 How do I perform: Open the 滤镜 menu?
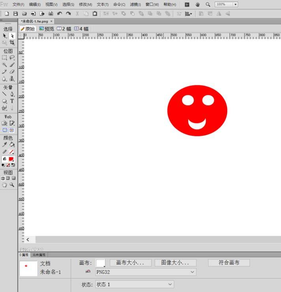tap(135, 4)
